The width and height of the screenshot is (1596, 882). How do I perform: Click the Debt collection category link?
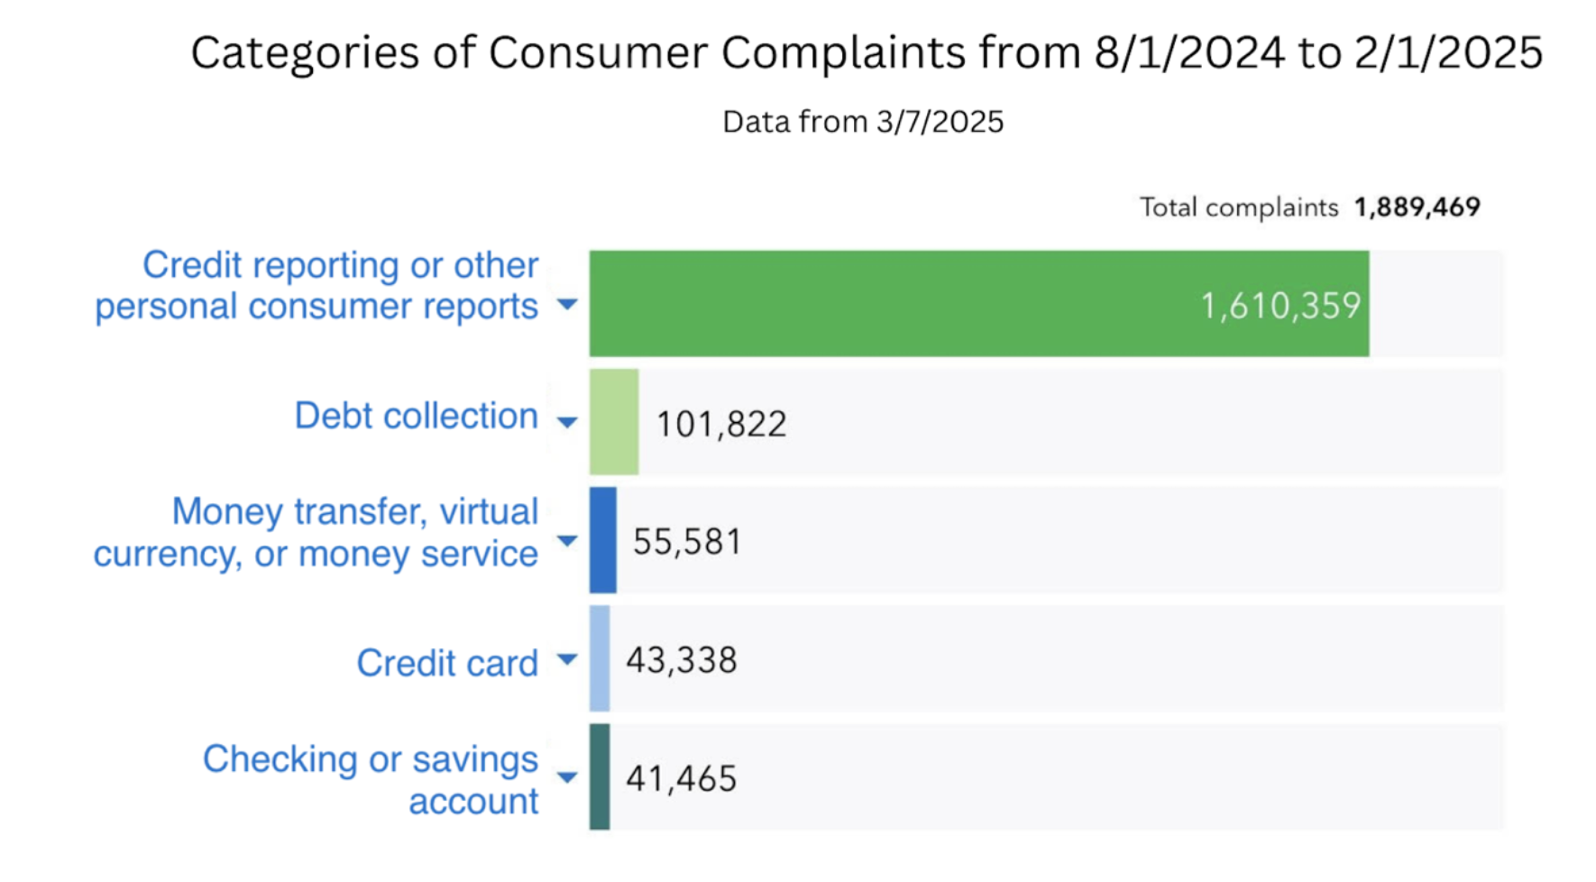[x=416, y=417]
